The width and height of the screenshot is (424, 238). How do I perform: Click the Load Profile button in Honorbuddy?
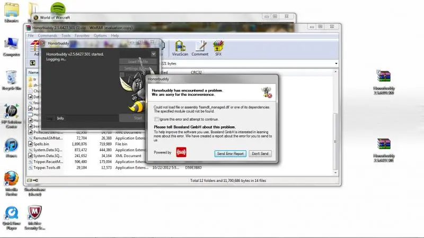138,61
